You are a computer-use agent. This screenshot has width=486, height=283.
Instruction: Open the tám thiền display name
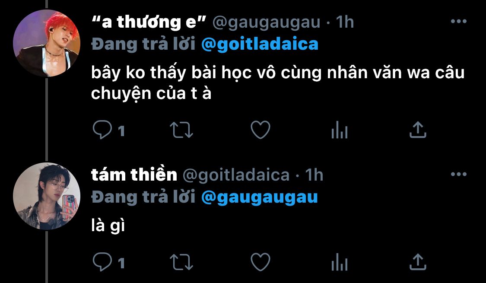pos(134,175)
